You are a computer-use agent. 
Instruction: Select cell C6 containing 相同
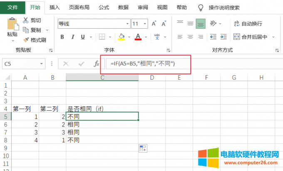tap(102, 125)
